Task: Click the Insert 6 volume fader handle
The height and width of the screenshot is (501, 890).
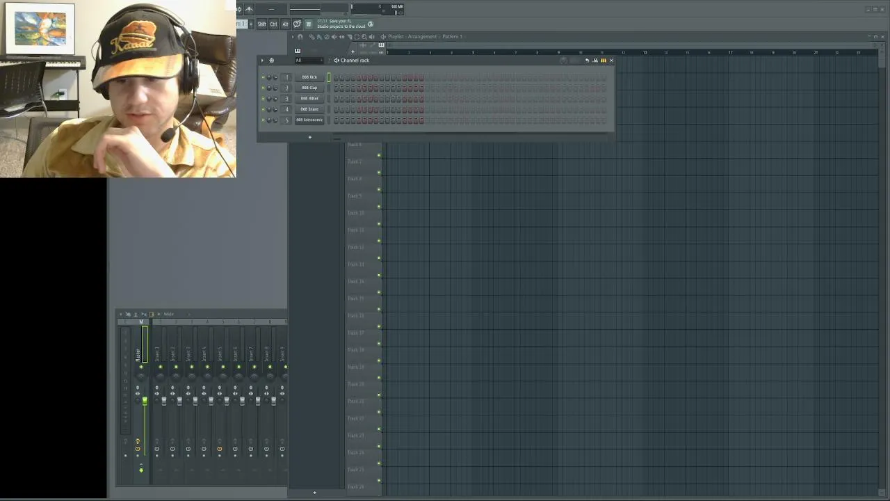Action: (x=242, y=401)
